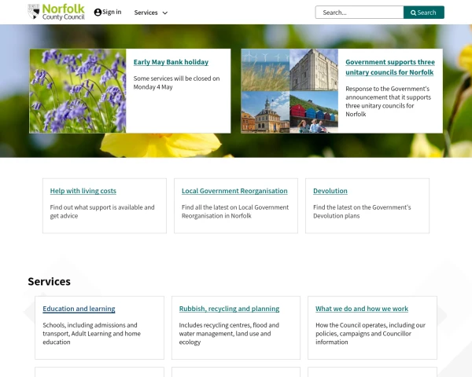The height and width of the screenshot is (377, 472).
Task: Click text 'Find the latest on the Government's Devolution plans'
Action: pos(362,211)
